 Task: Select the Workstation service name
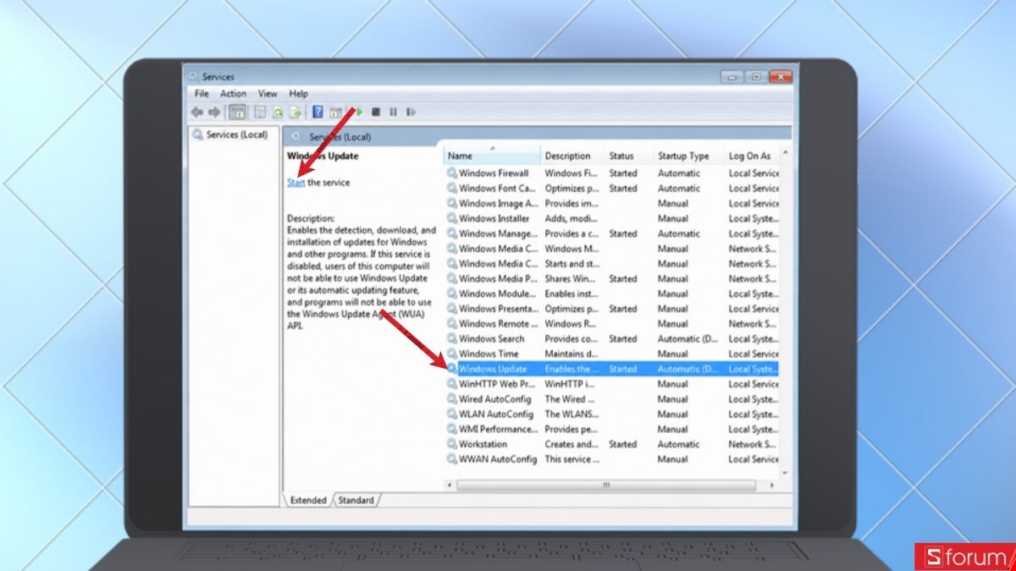coord(483,444)
